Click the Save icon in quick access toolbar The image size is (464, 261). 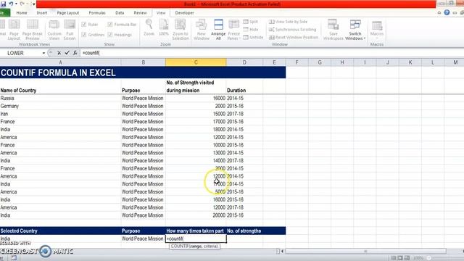click(x=3, y=4)
